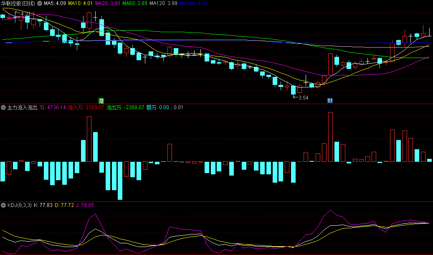Click the MA5: 4.09 label
433x255 pixels.
(55, 3)
